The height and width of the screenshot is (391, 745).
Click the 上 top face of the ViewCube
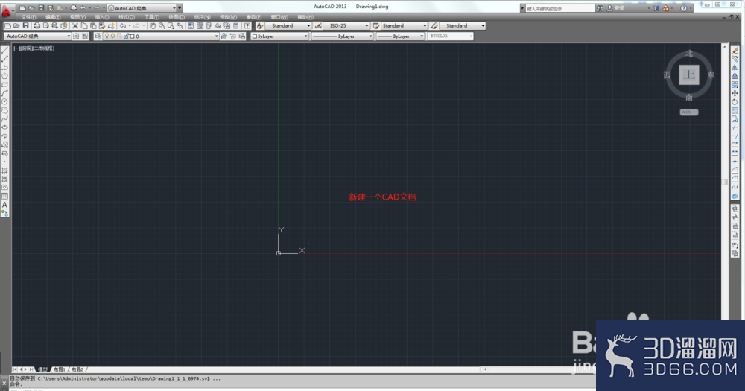tap(689, 74)
